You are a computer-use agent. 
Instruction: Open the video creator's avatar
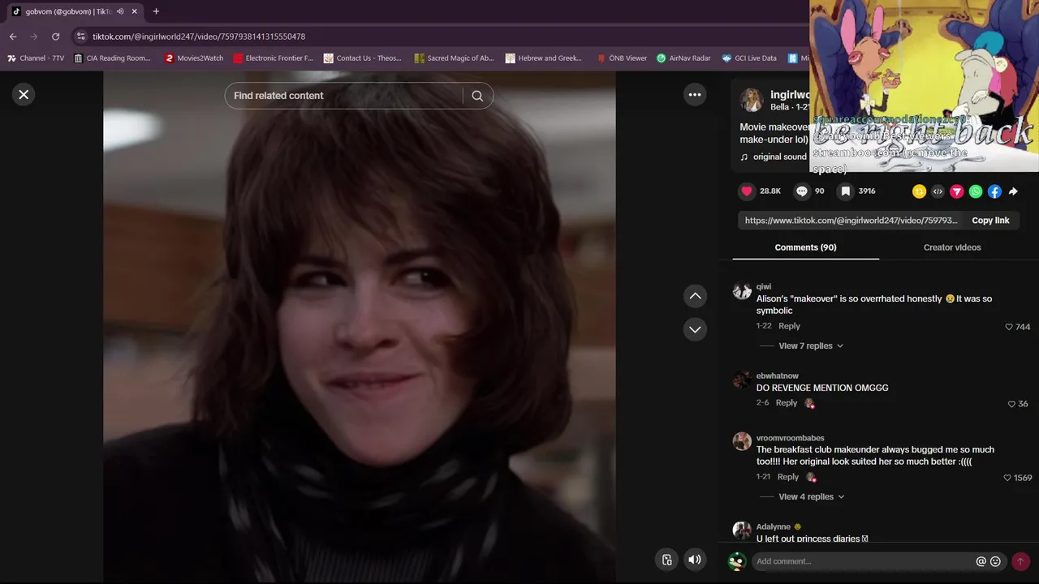coord(751,101)
